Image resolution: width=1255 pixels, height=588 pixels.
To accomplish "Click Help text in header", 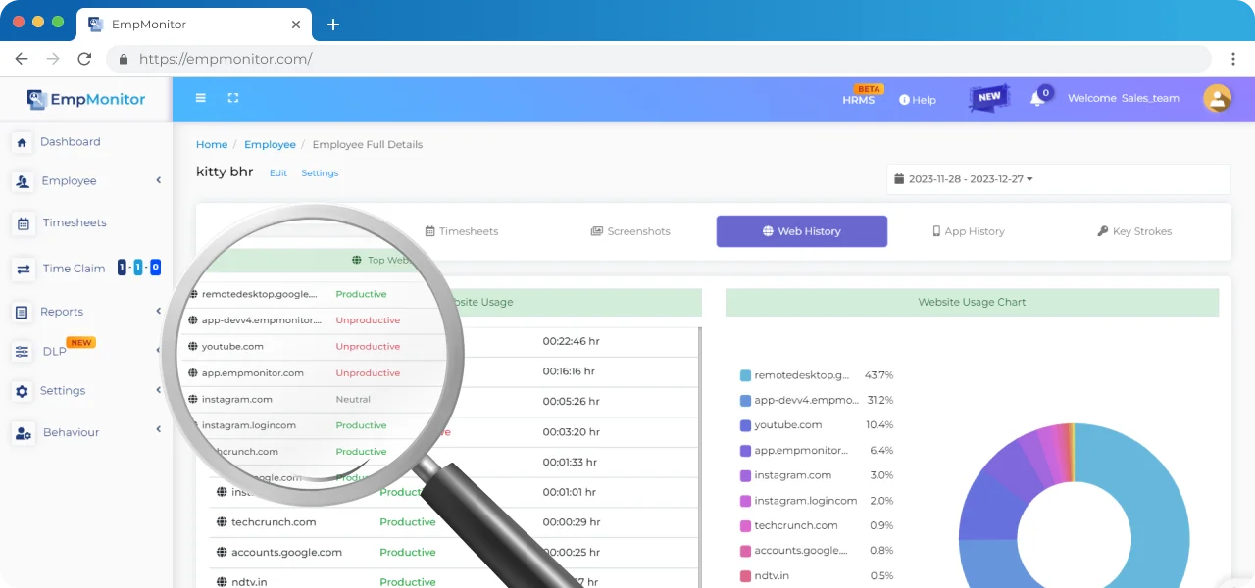I will (925, 100).
